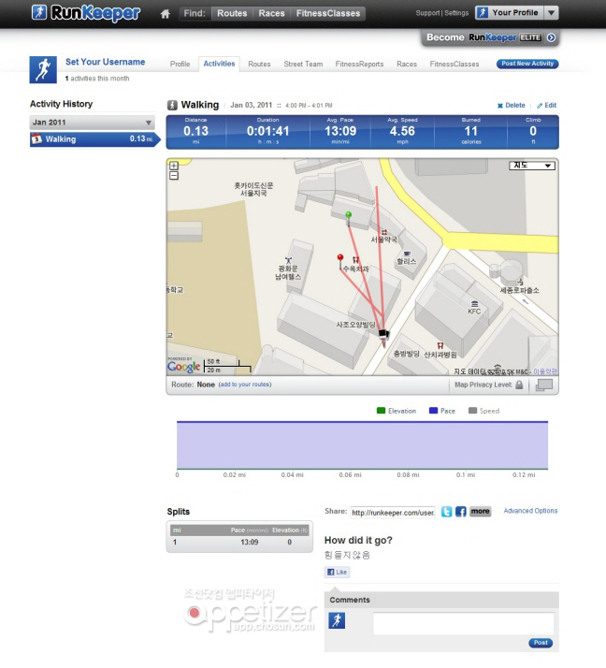The height and width of the screenshot is (668, 606).
Task: Click the Distance 0.13 stat
Action: [x=195, y=131]
